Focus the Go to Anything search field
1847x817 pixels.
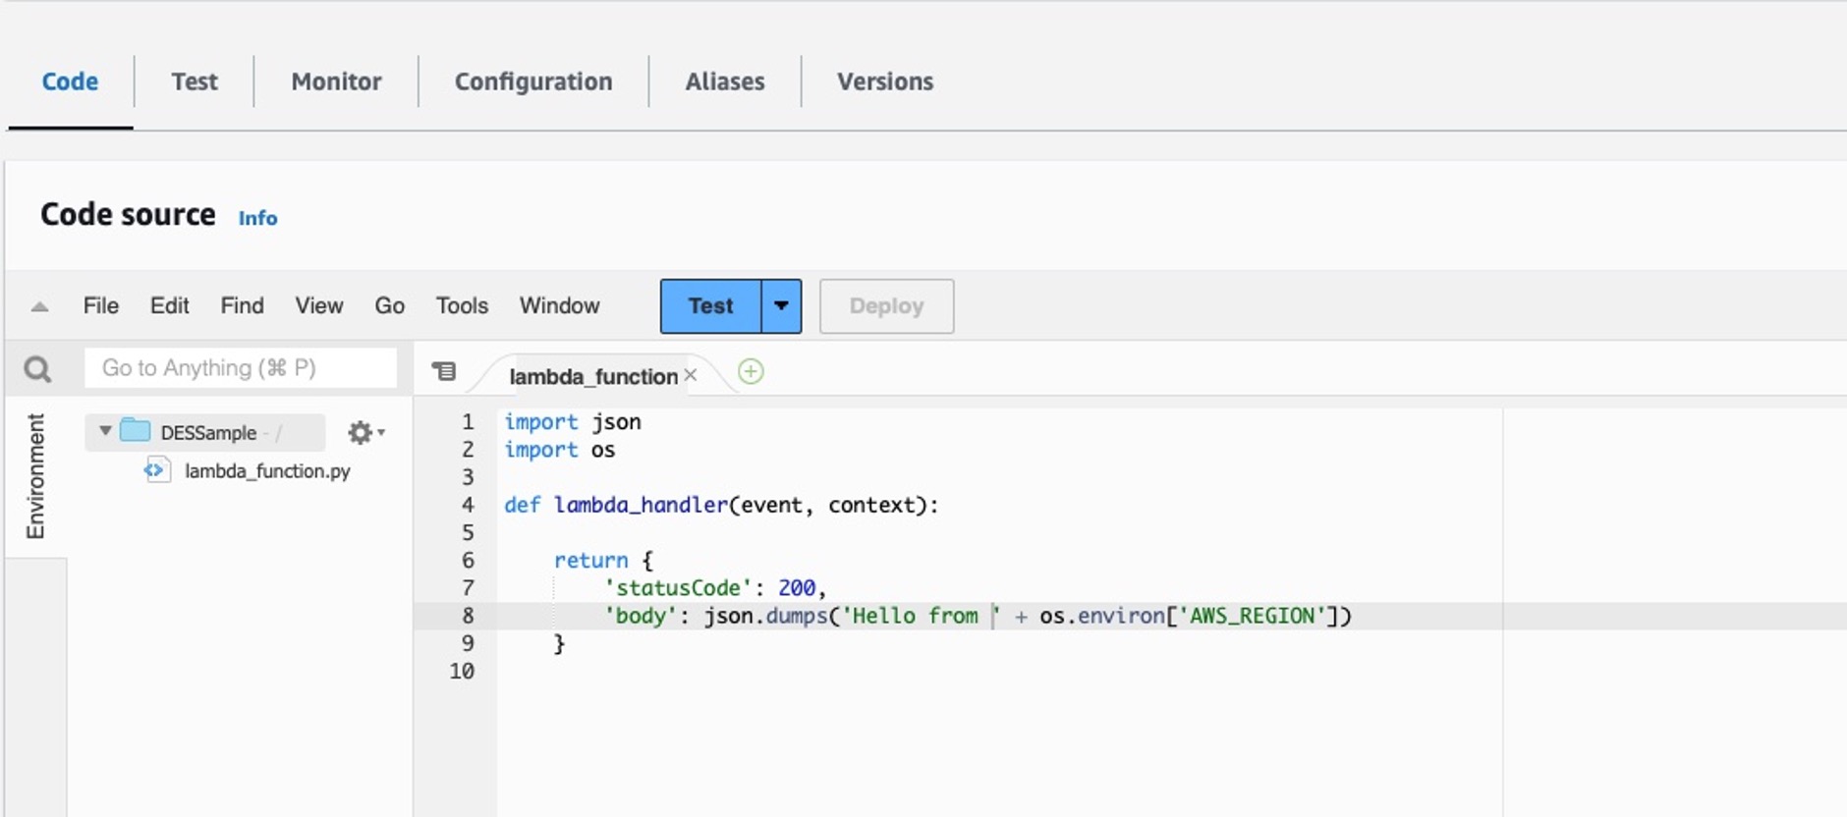click(x=240, y=368)
